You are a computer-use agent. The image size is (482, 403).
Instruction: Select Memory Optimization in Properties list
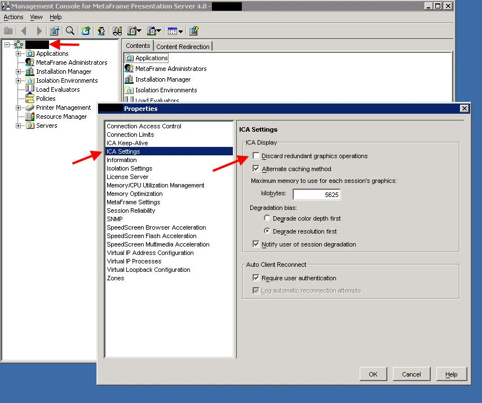[169, 194]
